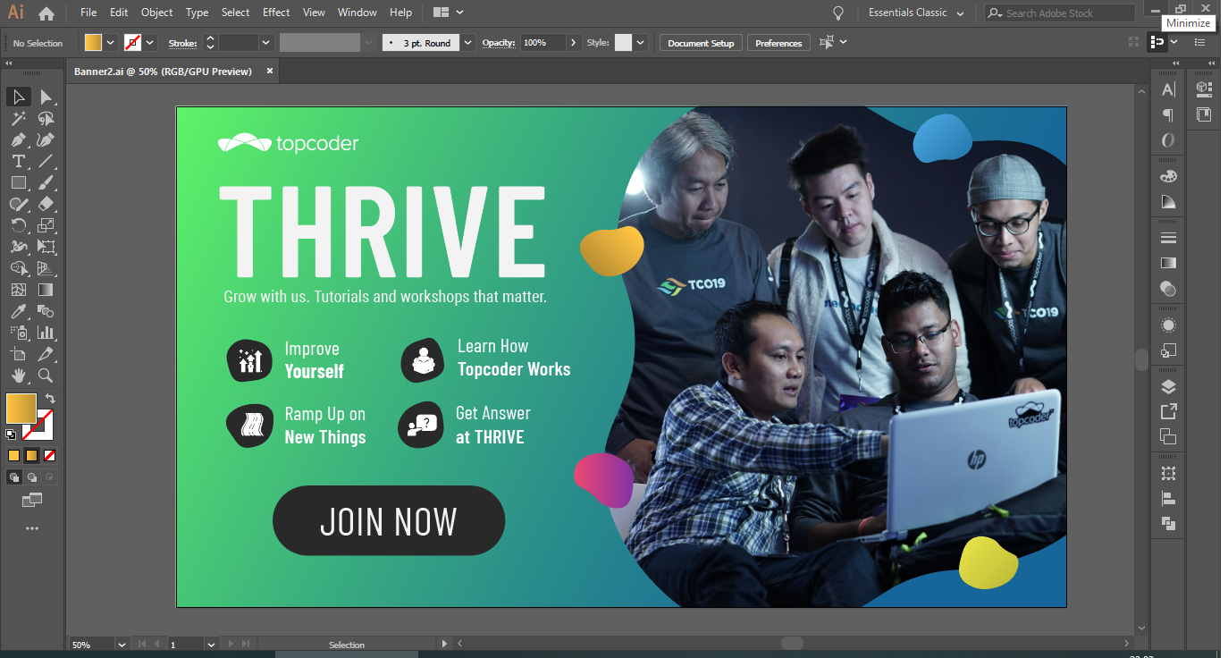Image resolution: width=1228 pixels, height=658 pixels.
Task: Open the Fill color dropdown arrow
Action: click(x=111, y=43)
